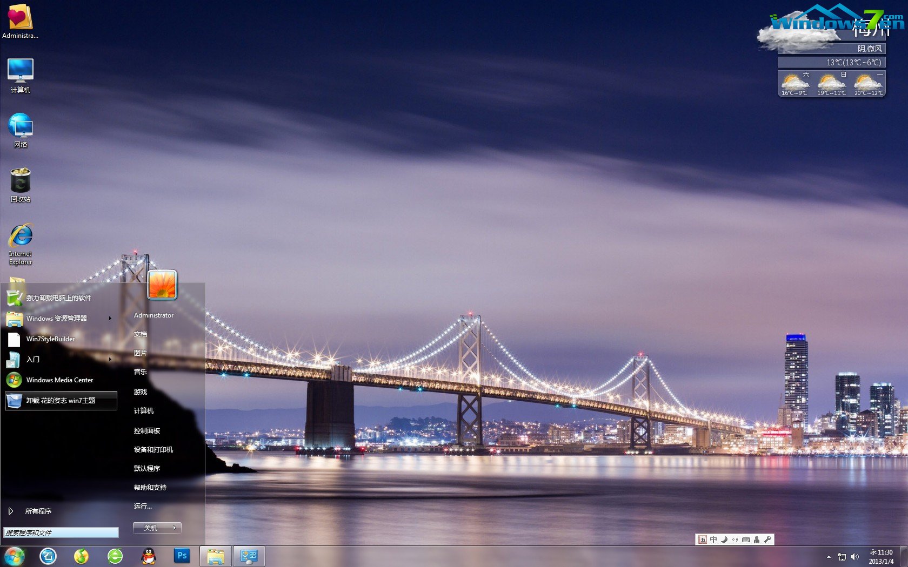Click the yellow music player taskbar icon
The height and width of the screenshot is (567, 908).
click(81, 556)
